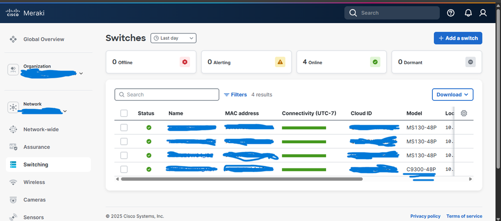
Task: Click the help question mark icon
Action: 450,13
